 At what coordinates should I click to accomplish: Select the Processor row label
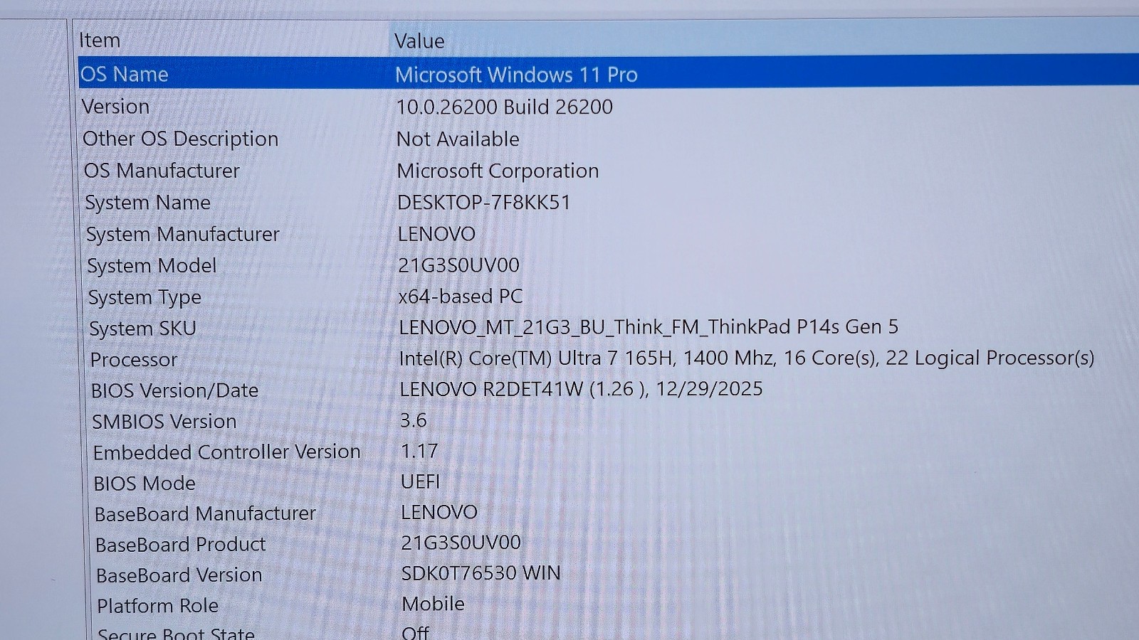coord(134,360)
